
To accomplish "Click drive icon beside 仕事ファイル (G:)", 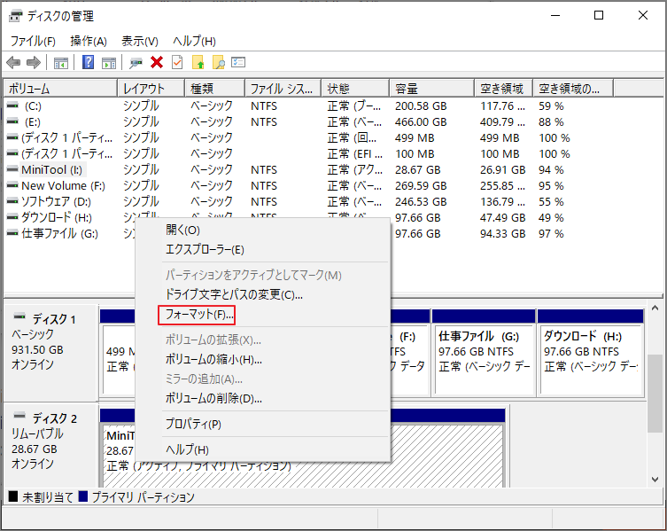I will pyautogui.click(x=12, y=233).
